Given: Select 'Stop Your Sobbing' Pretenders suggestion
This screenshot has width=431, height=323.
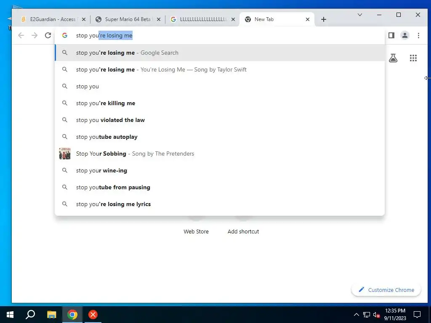Looking at the screenshot, I should pos(220,154).
